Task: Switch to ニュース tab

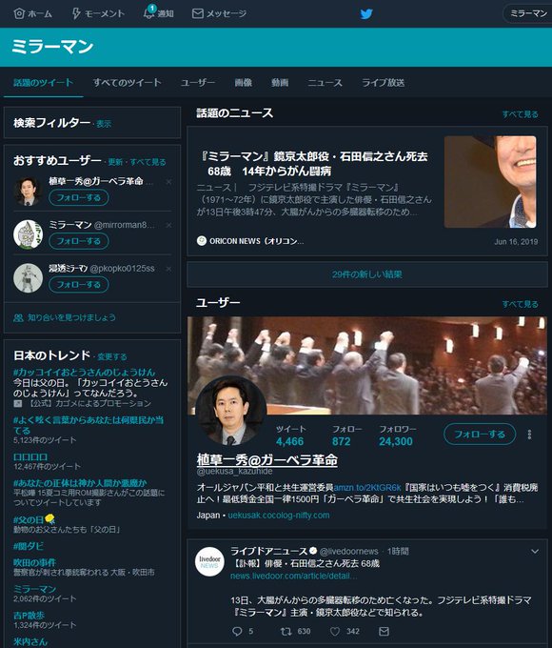Action: tap(325, 83)
